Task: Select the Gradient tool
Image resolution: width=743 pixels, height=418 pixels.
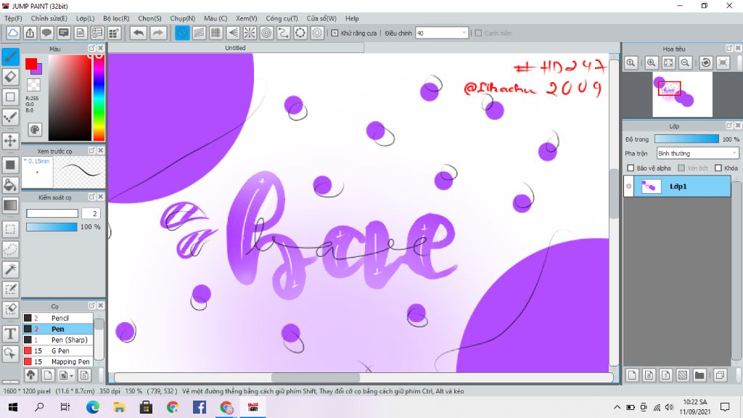Action: pyautogui.click(x=10, y=205)
